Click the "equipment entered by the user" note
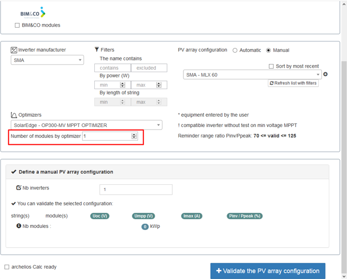The width and height of the screenshot is (347, 279). 213,115
